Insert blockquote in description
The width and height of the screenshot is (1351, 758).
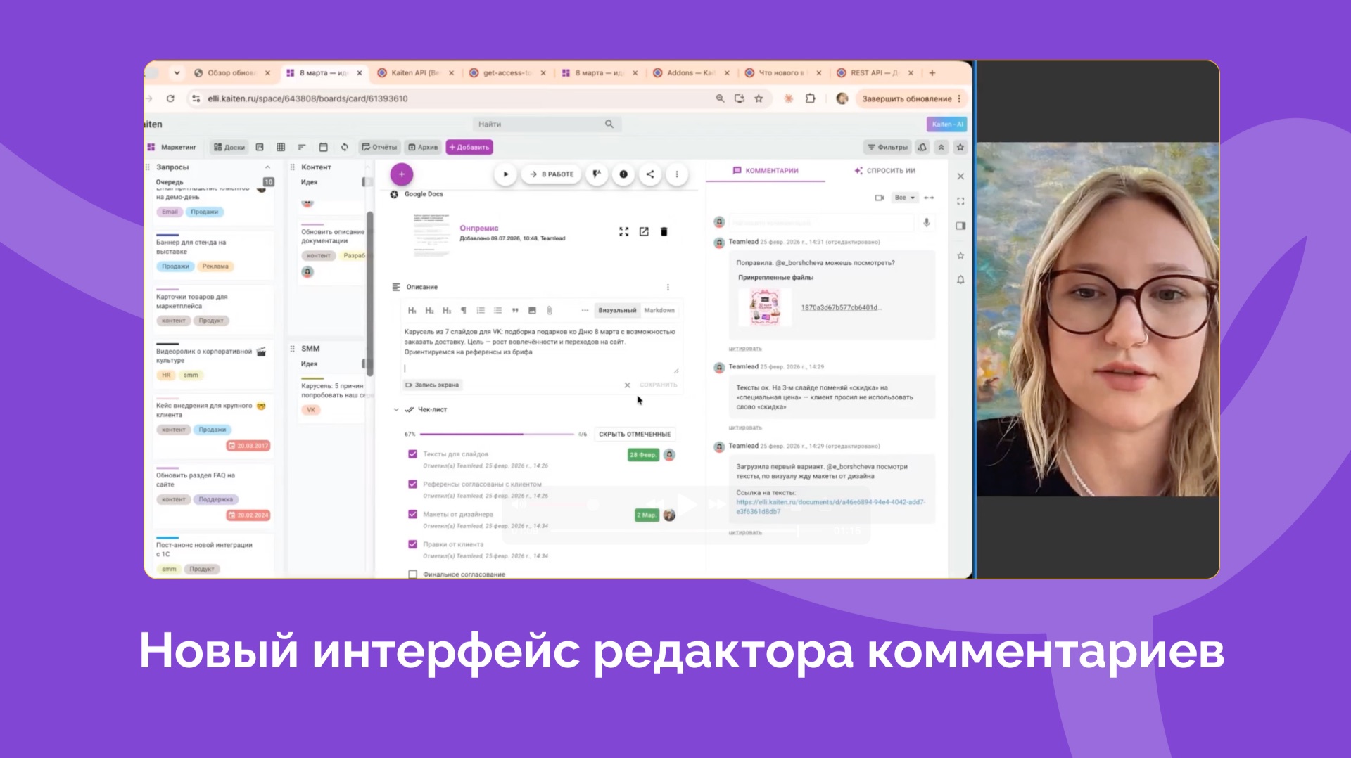click(515, 310)
